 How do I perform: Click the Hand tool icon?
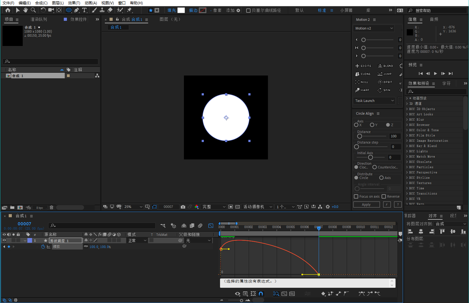pyautogui.click(x=26, y=10)
